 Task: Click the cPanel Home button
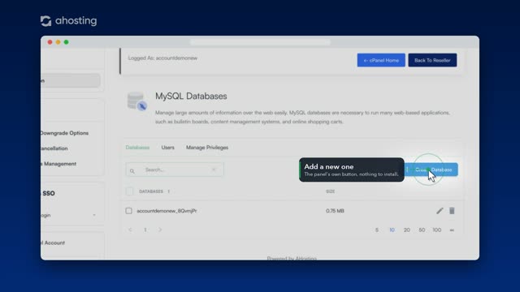381,60
